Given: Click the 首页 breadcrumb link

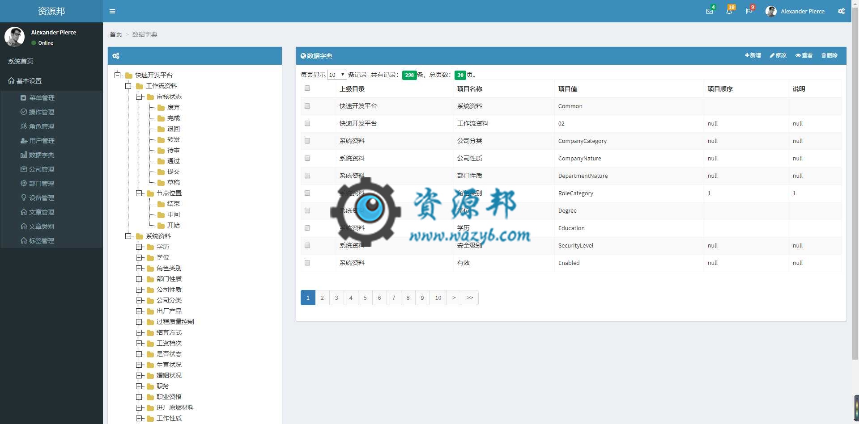Looking at the screenshot, I should click(116, 34).
